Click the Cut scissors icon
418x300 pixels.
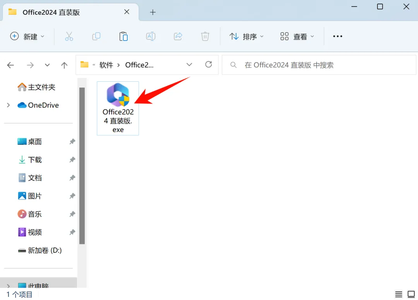69,36
